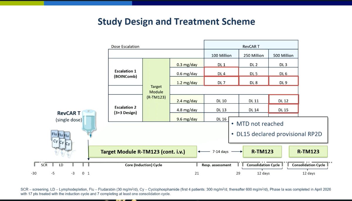Screen dimensions: 352x201
Task: Click the LD timeline label
Action: point(61,165)
